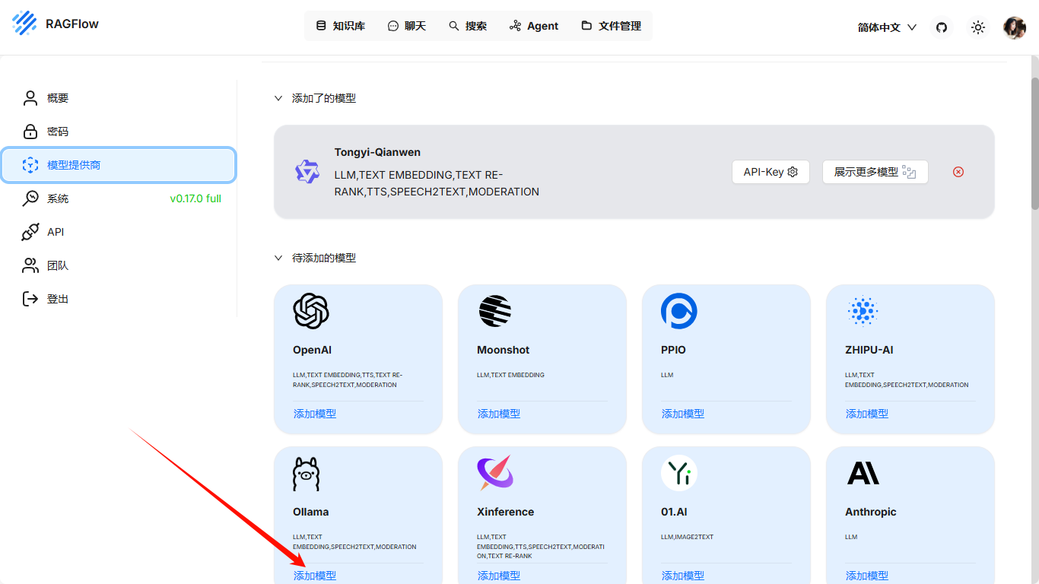Switch to the 知识库 tab
1039x584 pixels.
coord(340,26)
